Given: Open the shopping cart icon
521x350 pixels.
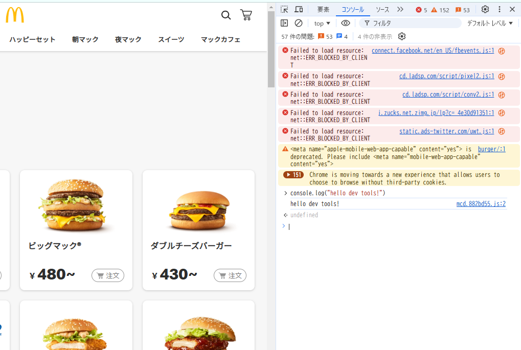Looking at the screenshot, I should (246, 15).
